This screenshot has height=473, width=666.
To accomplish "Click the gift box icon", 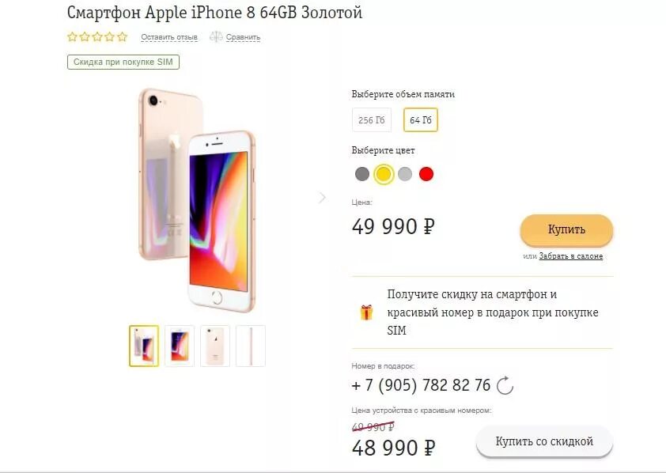I will pos(366,312).
